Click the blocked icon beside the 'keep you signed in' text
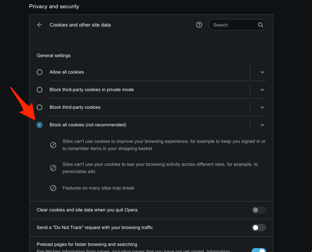The width and height of the screenshot is (312, 252). click(x=53, y=145)
